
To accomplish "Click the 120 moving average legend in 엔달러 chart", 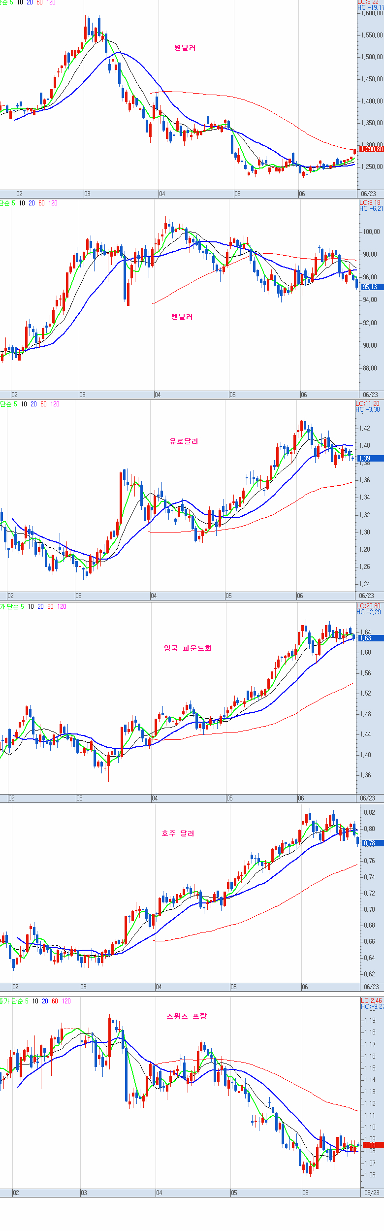I will tap(53, 203).
